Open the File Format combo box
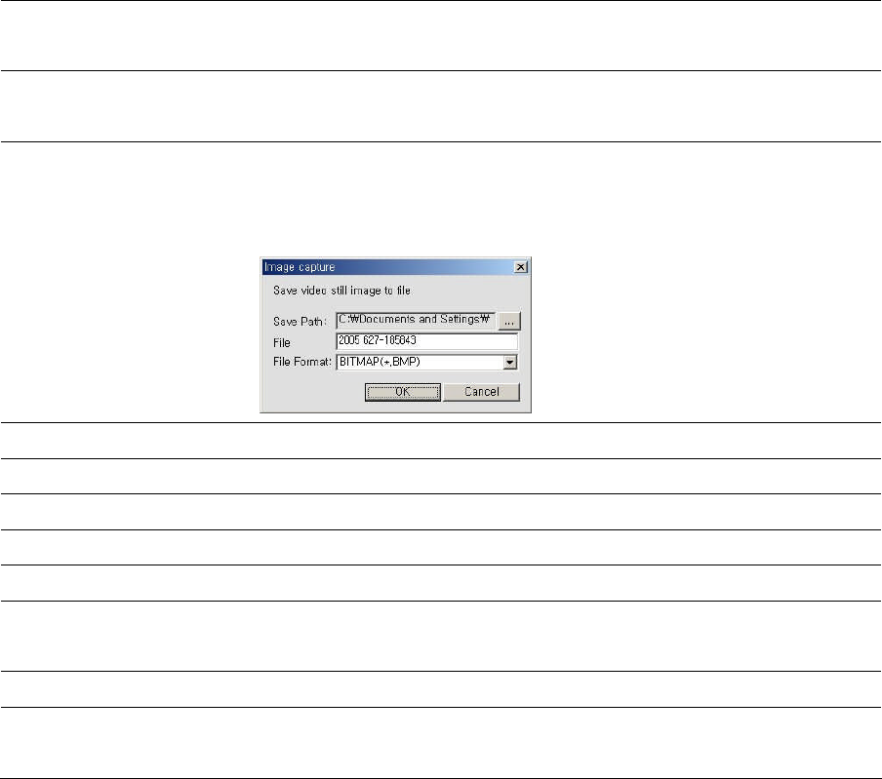 (427, 362)
